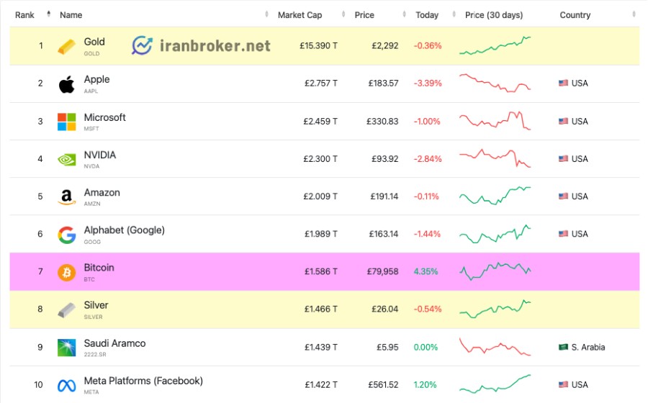
Task: Click the USA flag in Meta row
Action: [563, 384]
